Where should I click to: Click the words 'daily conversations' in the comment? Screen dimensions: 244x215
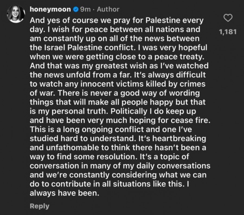(x=173, y=166)
